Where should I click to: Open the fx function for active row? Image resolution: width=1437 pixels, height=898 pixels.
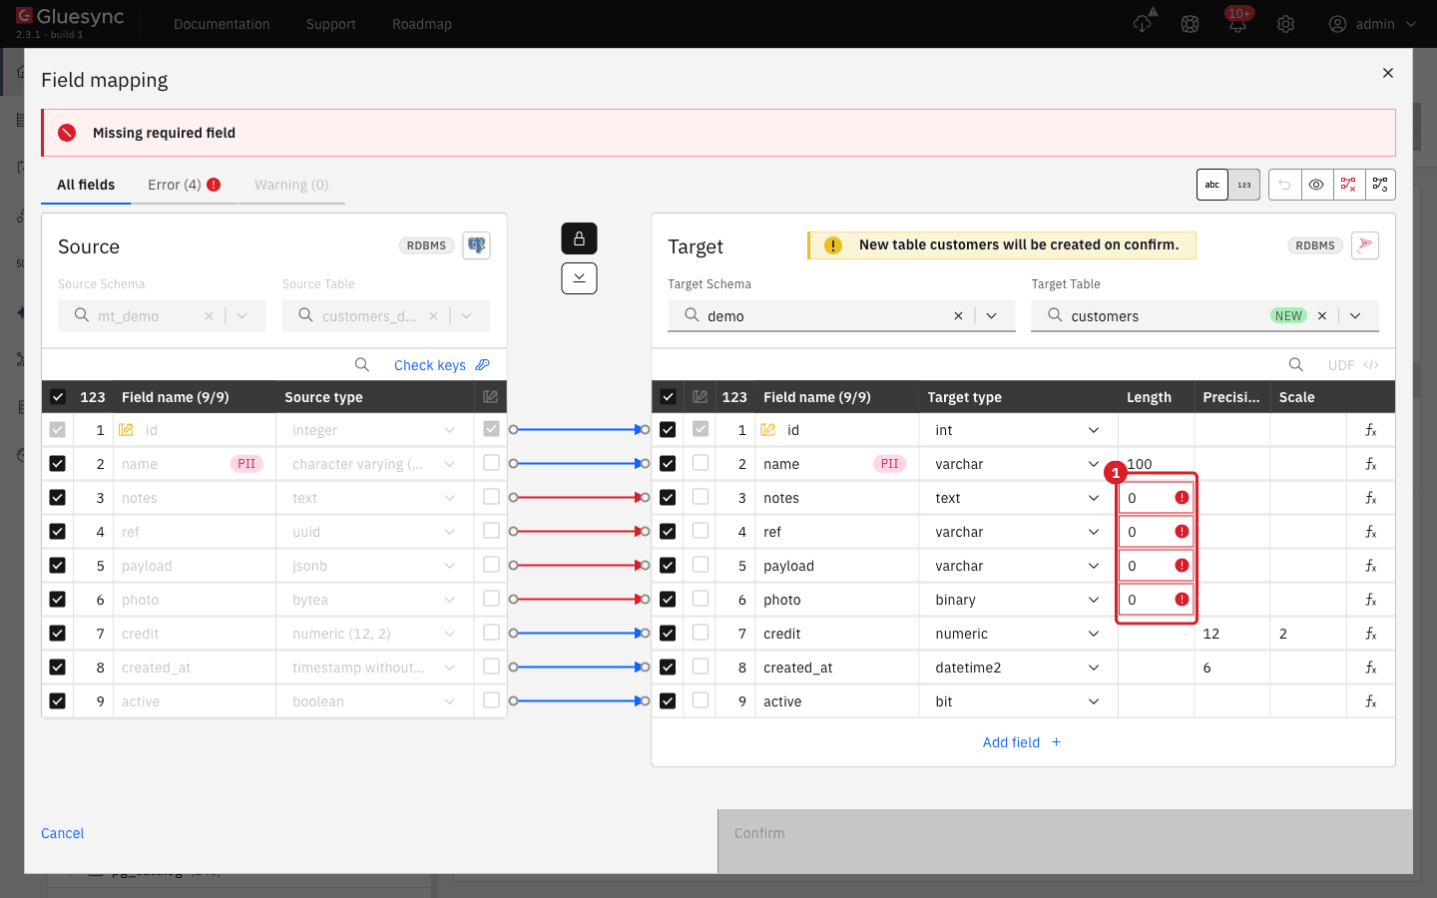[1371, 701]
